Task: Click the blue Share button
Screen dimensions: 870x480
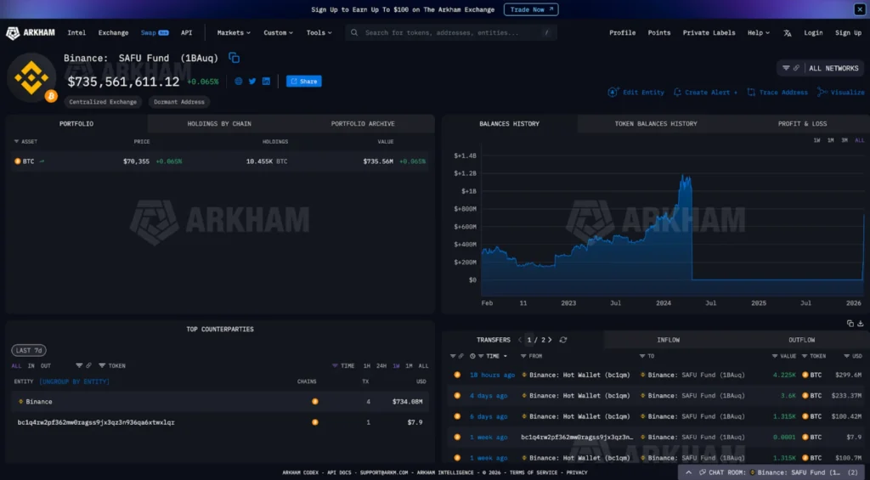Action: coord(303,82)
